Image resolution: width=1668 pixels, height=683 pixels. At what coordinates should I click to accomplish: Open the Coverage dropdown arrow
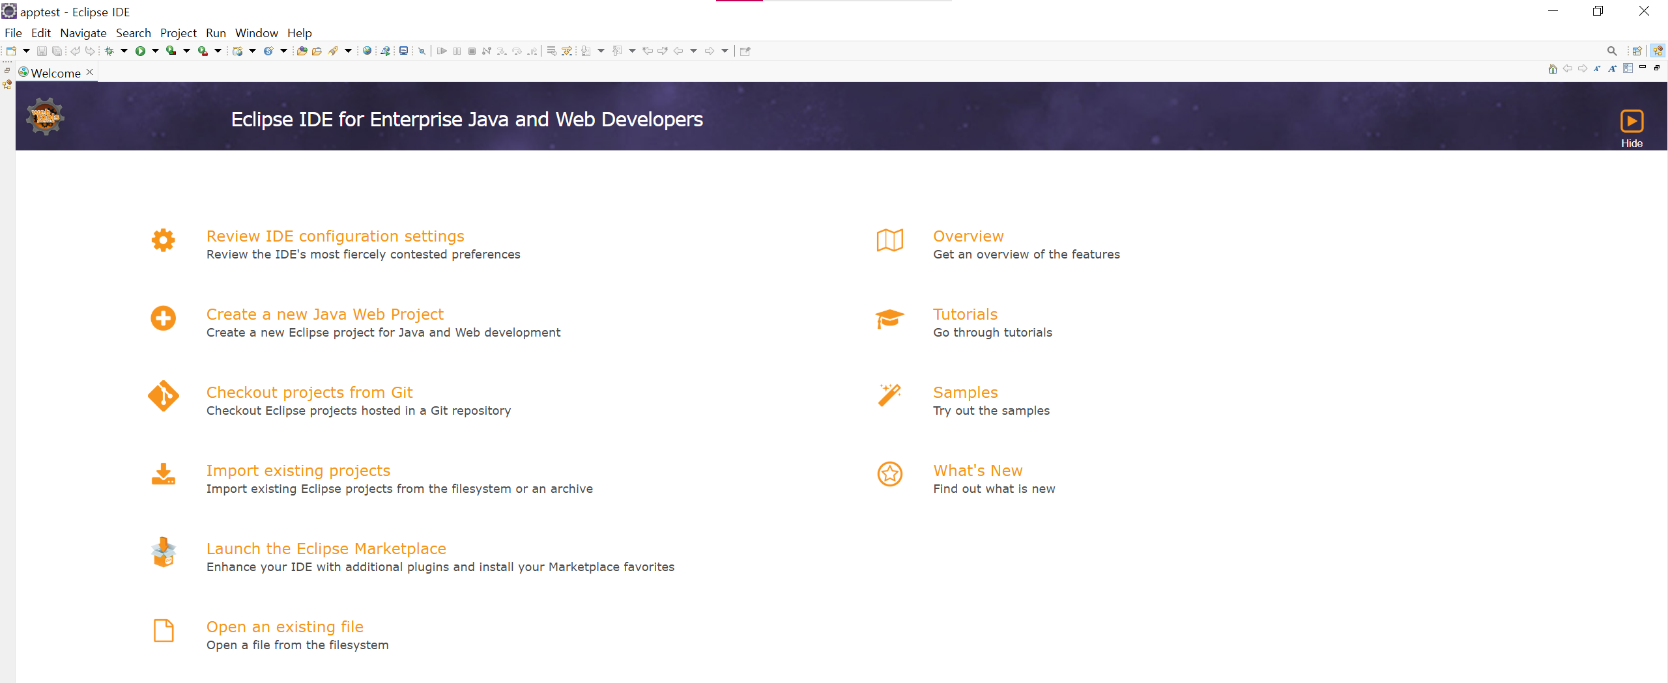pyautogui.click(x=186, y=51)
